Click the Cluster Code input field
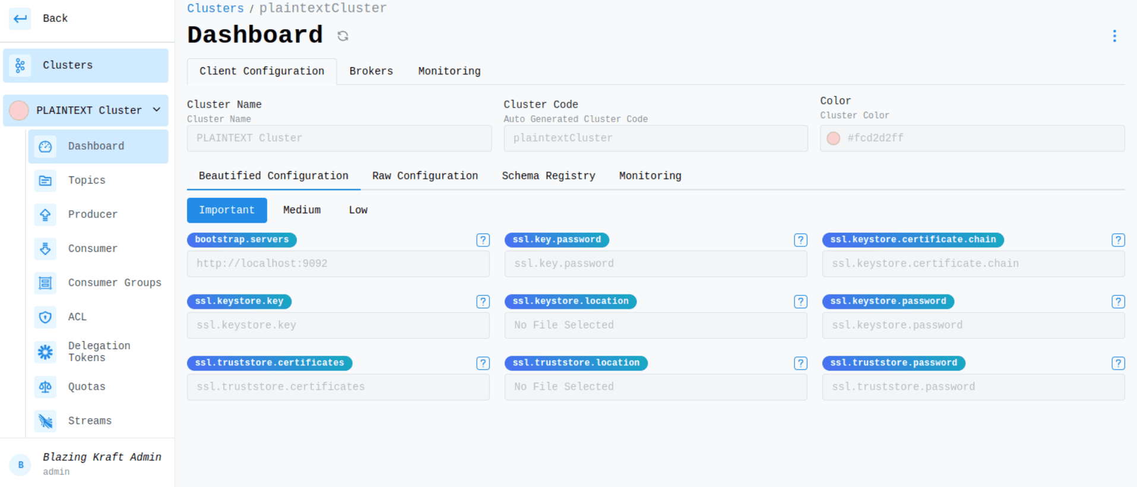1137x487 pixels. [656, 138]
